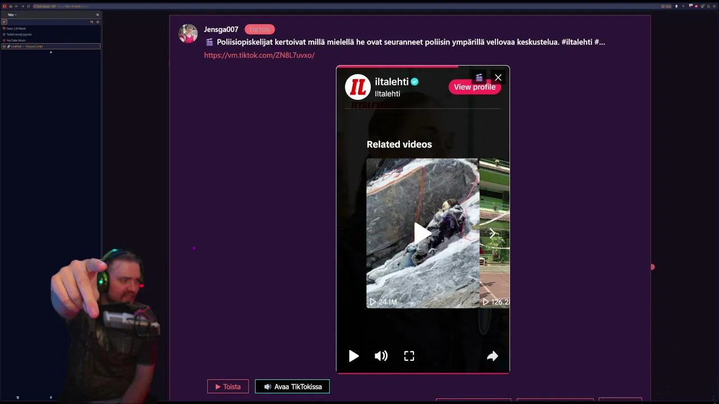The image size is (719, 404).
Task: Switch to the Twitch emoji tab
Action: click(x=51, y=34)
